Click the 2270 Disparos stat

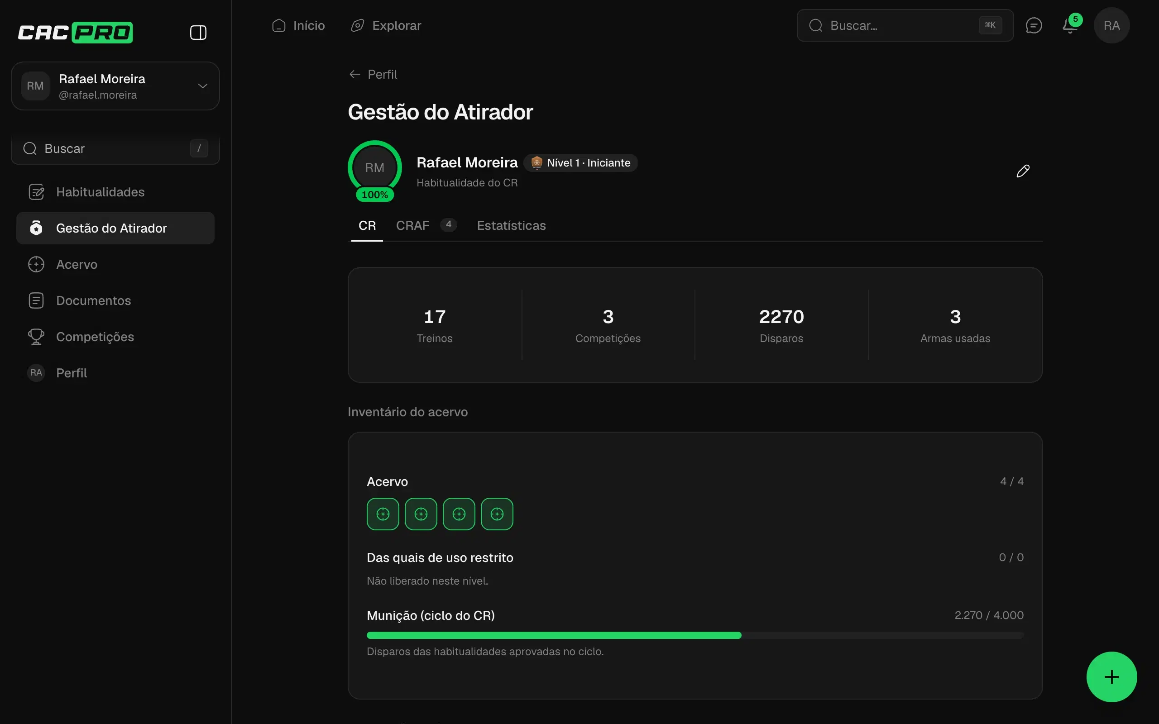tap(781, 325)
